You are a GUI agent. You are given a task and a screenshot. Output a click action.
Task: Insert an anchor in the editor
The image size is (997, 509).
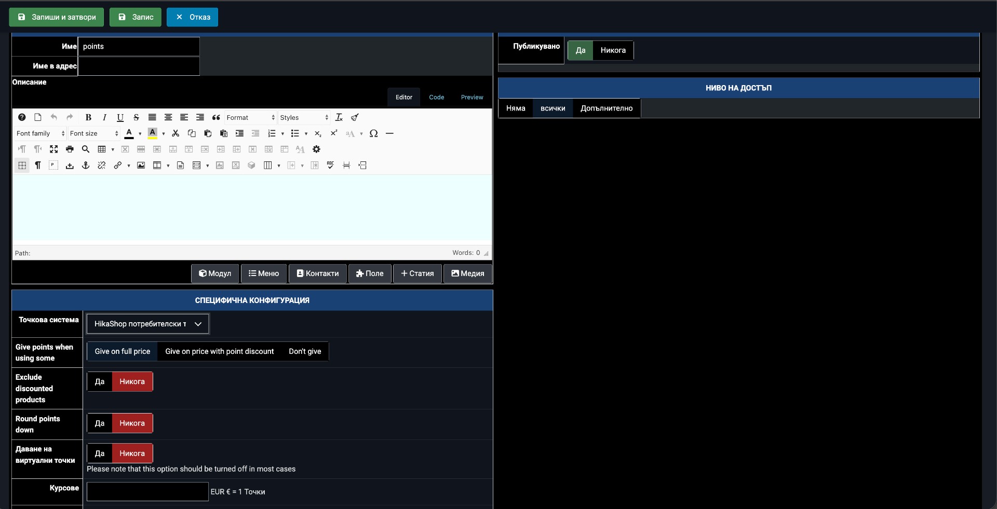[x=86, y=166]
